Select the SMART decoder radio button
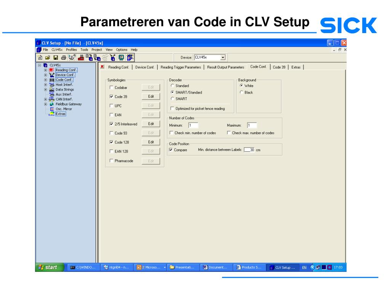Screen dimensions: 390x292 click(x=173, y=98)
